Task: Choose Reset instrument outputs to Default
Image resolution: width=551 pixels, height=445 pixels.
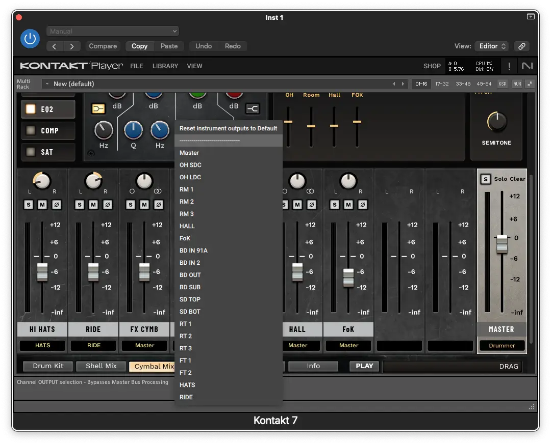Action: (229, 128)
